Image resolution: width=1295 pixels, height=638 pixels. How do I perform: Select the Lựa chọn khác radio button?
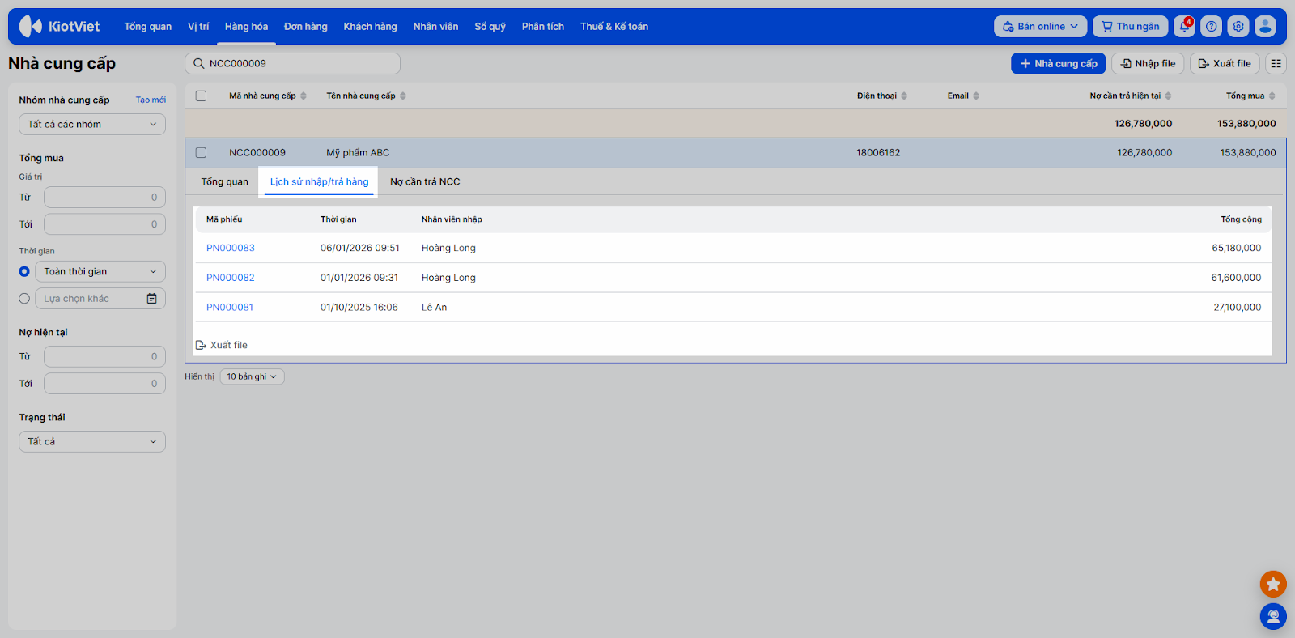point(24,299)
